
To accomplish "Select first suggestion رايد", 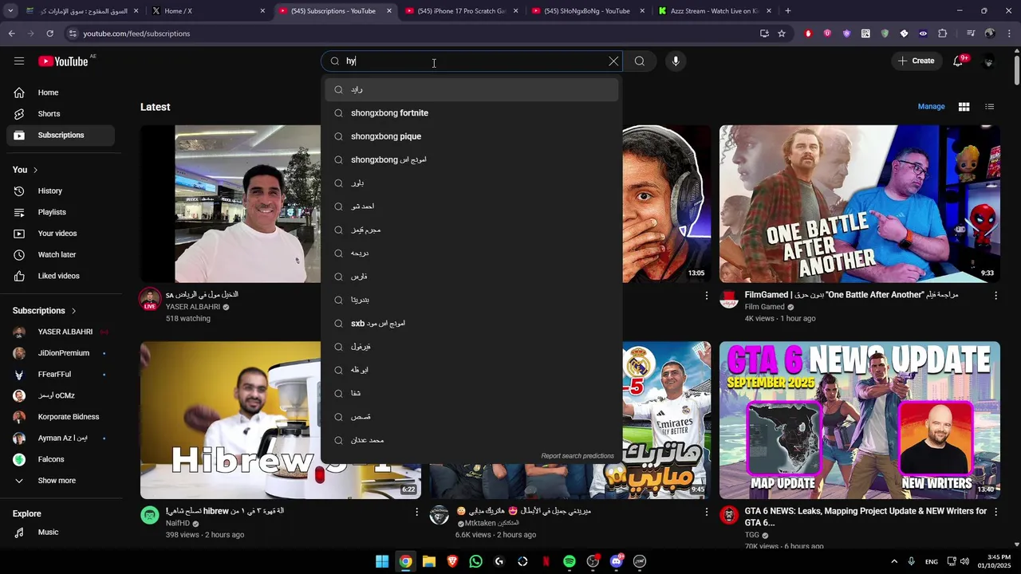I will point(471,90).
